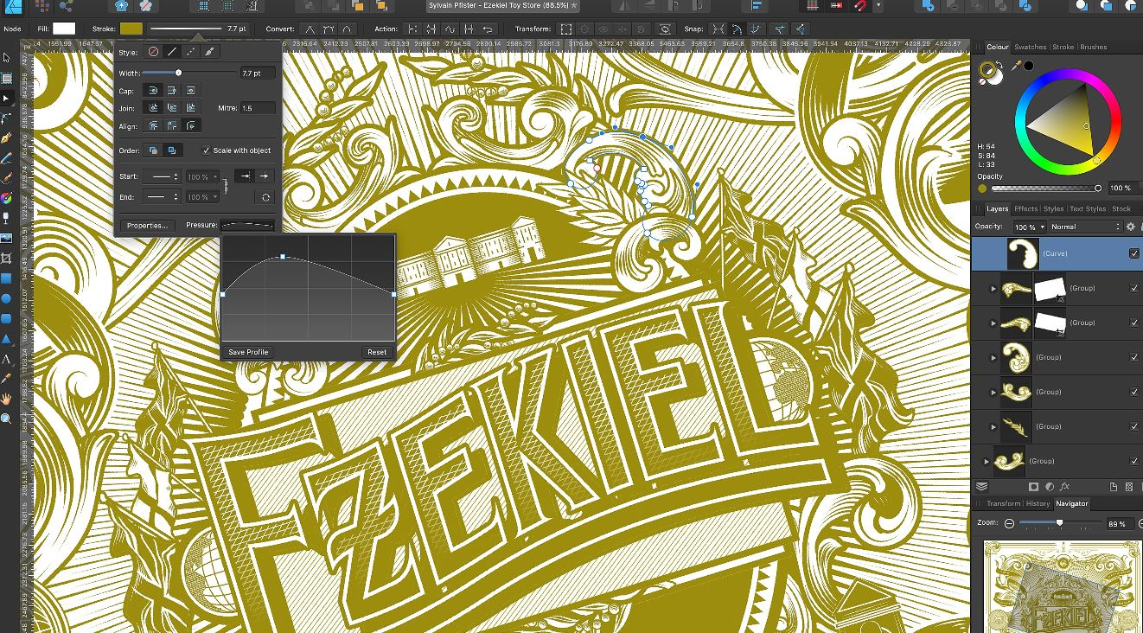Image resolution: width=1143 pixels, height=633 pixels.
Task: Toggle visibility of the (Curve) layer
Action: click(1134, 253)
